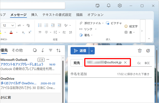Expand the styles dropdown arrow

click(x=70, y=25)
